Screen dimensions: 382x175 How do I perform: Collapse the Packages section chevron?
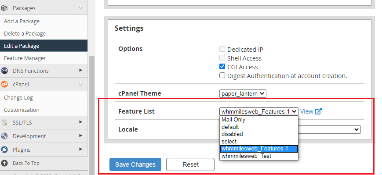80,8
